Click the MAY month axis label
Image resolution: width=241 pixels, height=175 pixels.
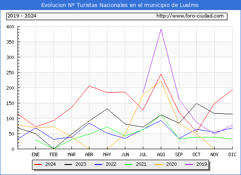pos(107,154)
